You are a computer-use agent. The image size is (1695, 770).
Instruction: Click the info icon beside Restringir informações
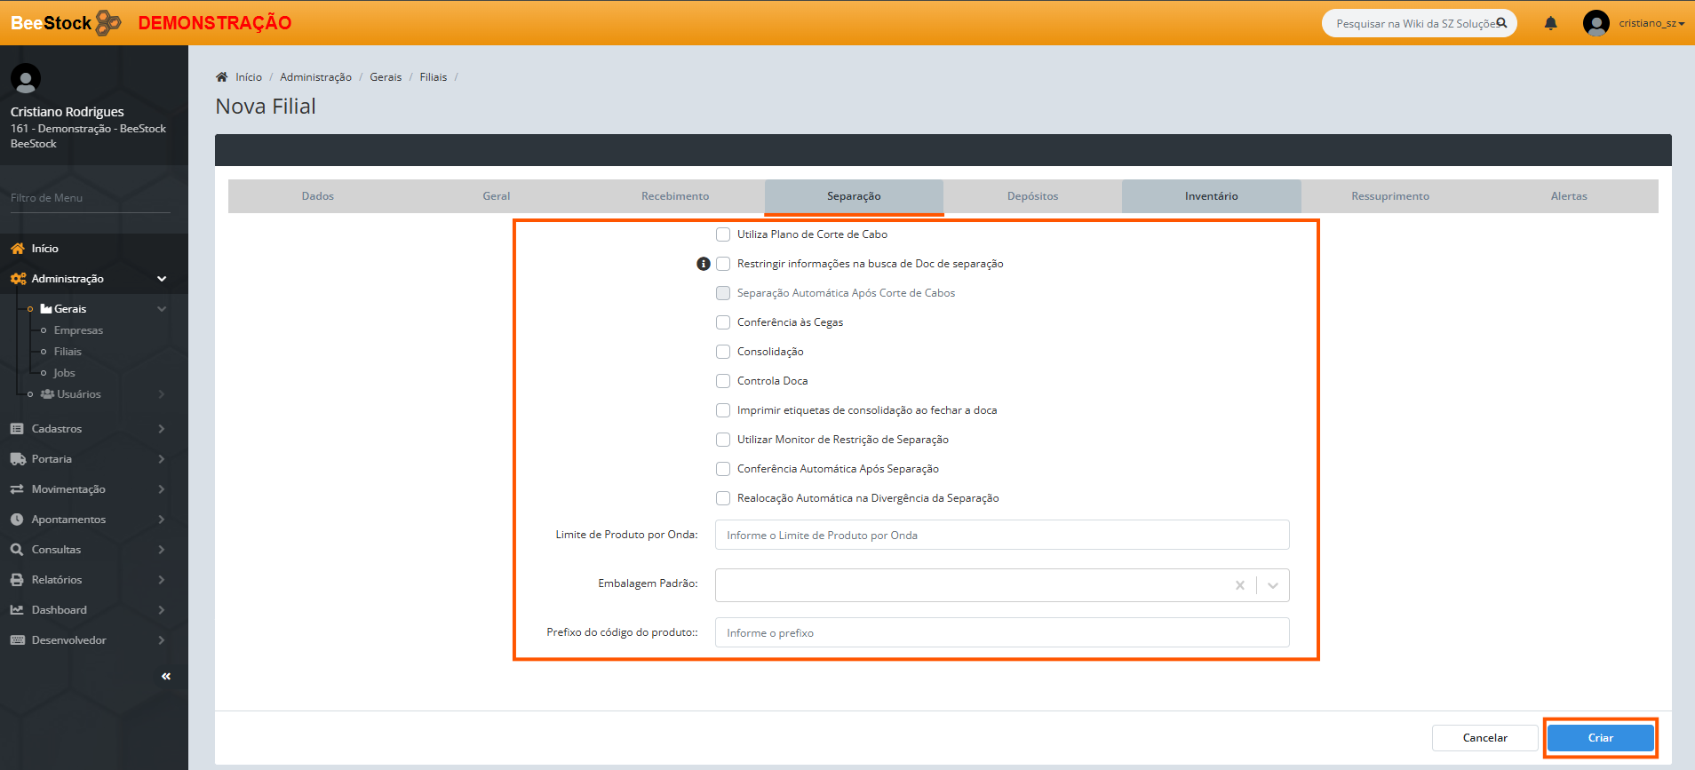click(704, 264)
